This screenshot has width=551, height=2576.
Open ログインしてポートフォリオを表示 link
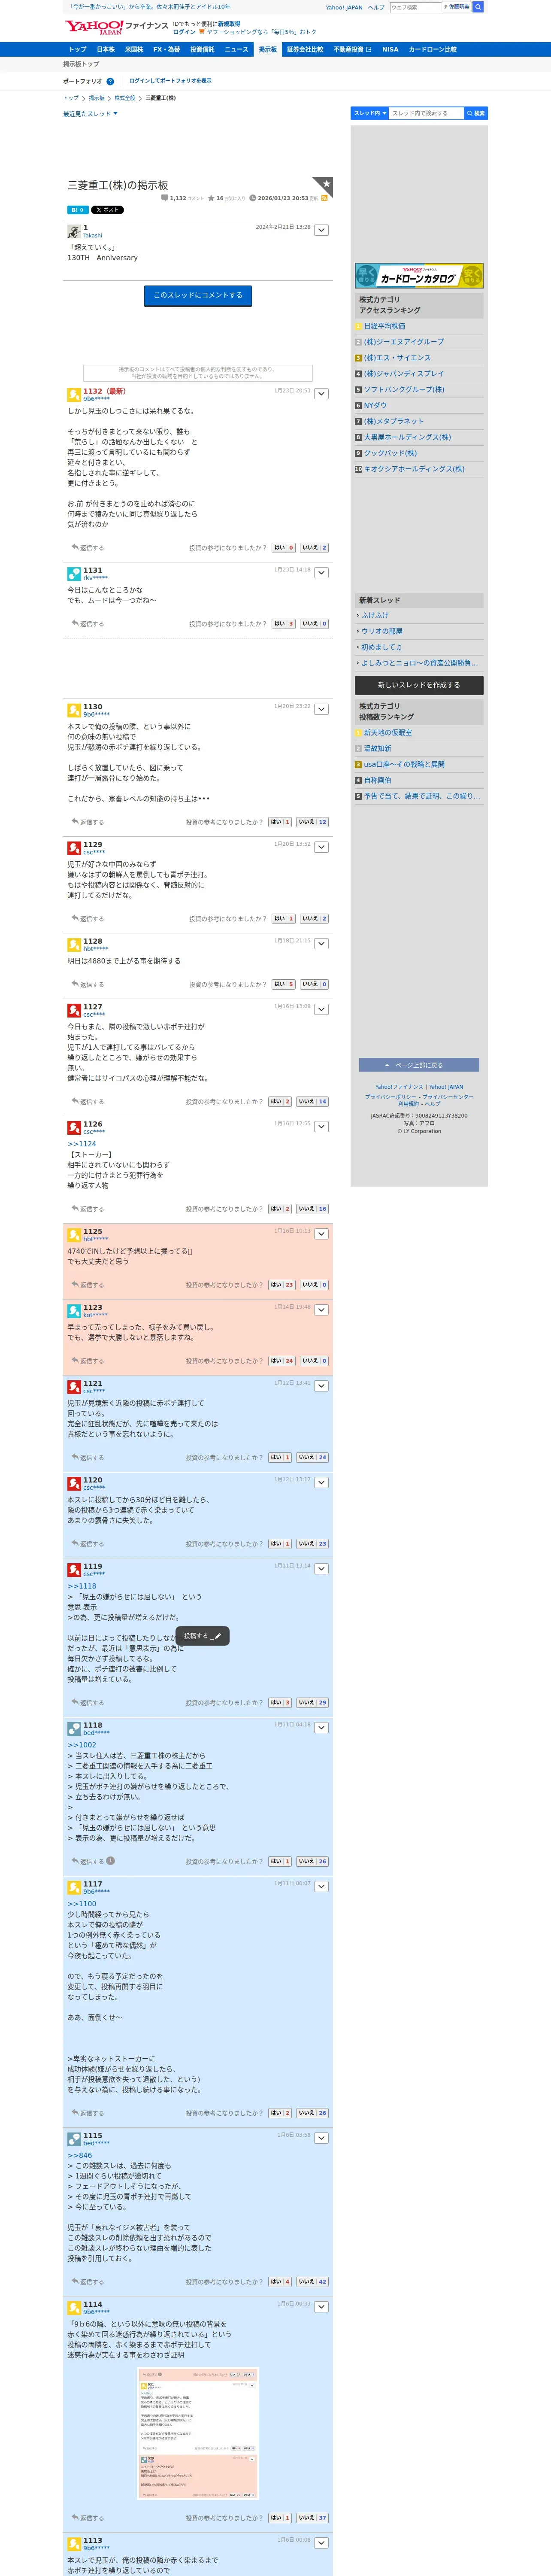(170, 81)
